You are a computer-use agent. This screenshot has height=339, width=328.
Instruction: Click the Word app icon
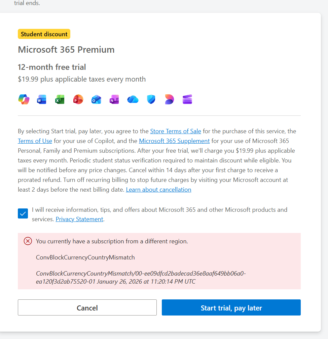pos(42,99)
